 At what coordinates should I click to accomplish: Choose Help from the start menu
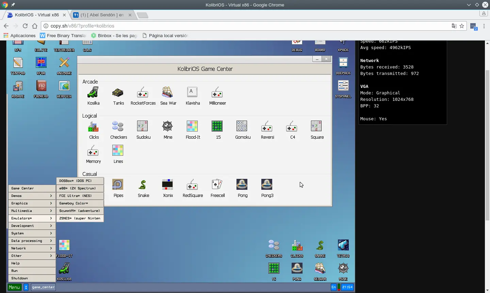click(32, 263)
